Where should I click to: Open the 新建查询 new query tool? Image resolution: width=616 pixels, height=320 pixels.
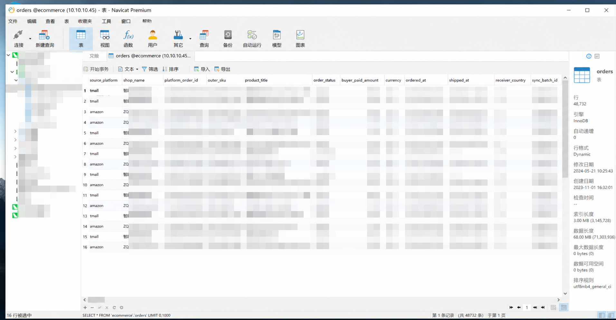click(44, 39)
